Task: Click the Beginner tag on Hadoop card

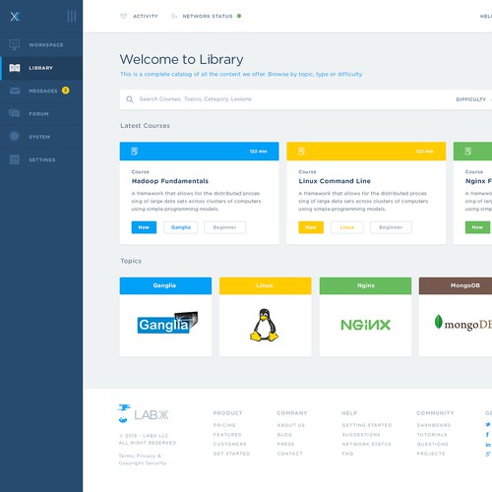Action: pyautogui.click(x=224, y=227)
